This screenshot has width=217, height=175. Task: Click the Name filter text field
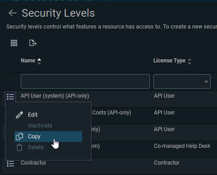[85, 81]
